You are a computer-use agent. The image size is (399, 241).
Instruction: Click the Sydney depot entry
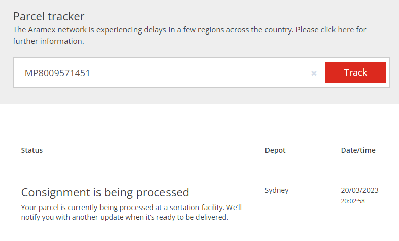point(277,191)
